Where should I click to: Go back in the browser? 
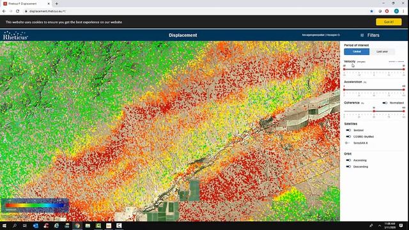4,11
